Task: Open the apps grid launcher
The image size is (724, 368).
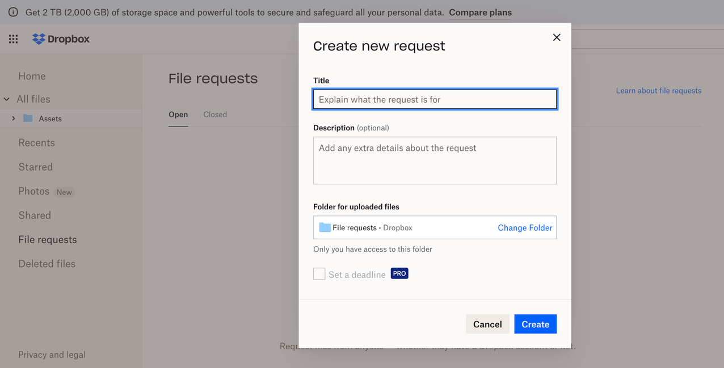Action: [x=13, y=39]
